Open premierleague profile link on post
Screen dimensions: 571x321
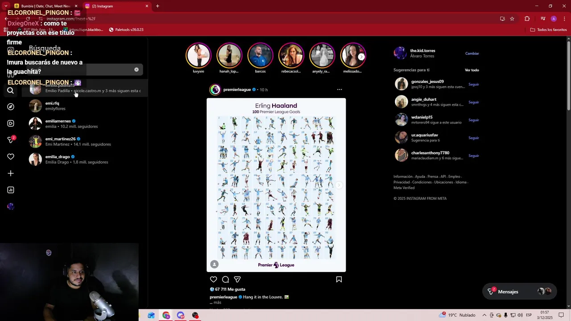pos(237,90)
